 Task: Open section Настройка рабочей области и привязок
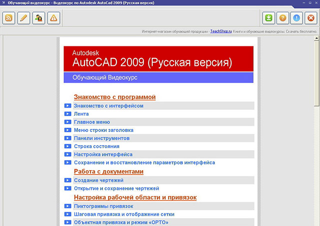click(x=135, y=197)
